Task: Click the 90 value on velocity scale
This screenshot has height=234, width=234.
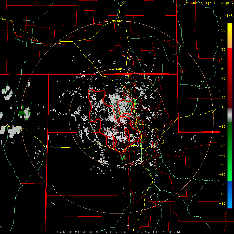Action: [x=223, y=30]
